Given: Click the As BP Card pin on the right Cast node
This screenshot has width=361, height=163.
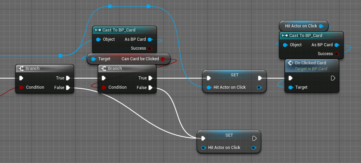Looking at the screenshot, I should [x=337, y=45].
